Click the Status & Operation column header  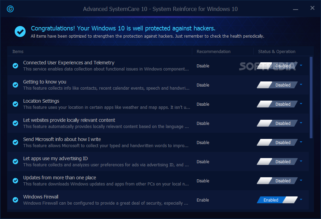click(277, 51)
